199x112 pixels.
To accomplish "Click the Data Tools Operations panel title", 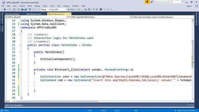I will [14, 105].
